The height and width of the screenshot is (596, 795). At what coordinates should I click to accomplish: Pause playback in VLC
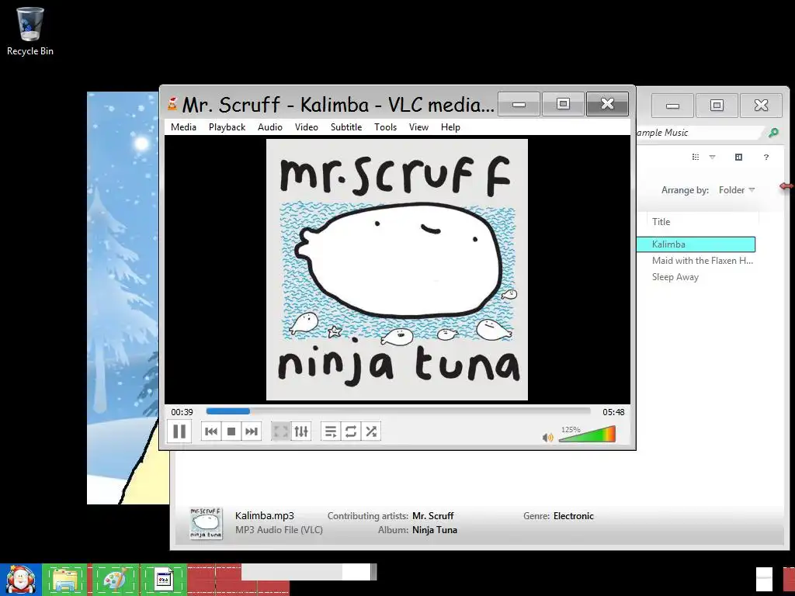[x=179, y=431]
